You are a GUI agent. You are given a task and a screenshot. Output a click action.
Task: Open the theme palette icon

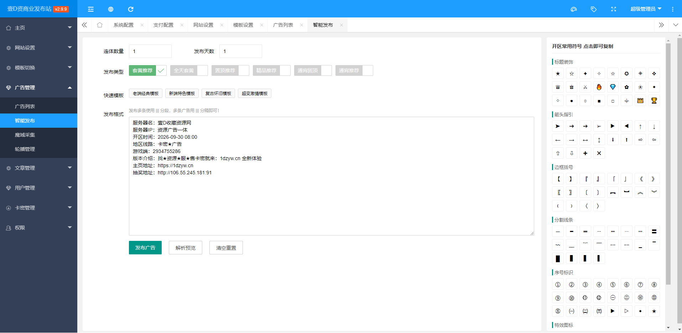pyautogui.click(x=574, y=9)
